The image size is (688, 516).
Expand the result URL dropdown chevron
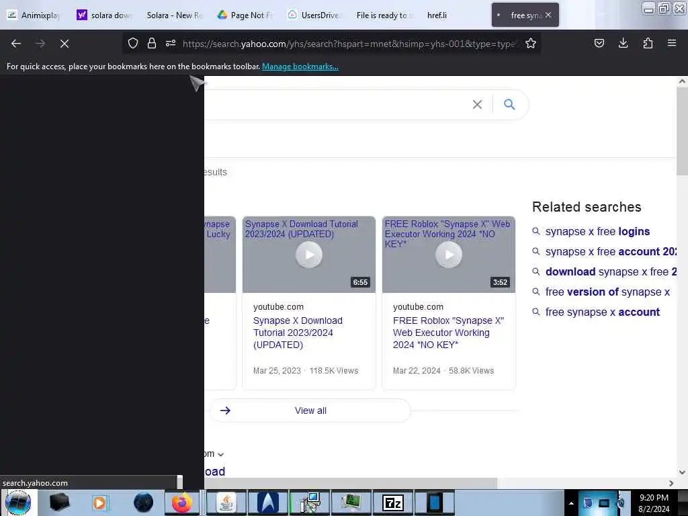[220, 454]
